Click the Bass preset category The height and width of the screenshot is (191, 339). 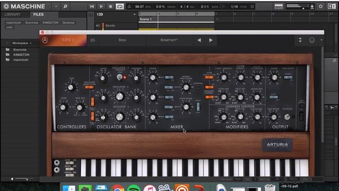coord(122,40)
